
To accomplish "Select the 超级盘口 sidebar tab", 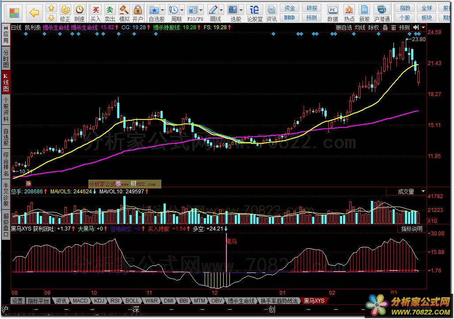I will [x=6, y=225].
